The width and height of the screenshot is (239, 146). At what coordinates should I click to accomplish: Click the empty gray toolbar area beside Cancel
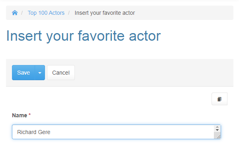[154, 73]
